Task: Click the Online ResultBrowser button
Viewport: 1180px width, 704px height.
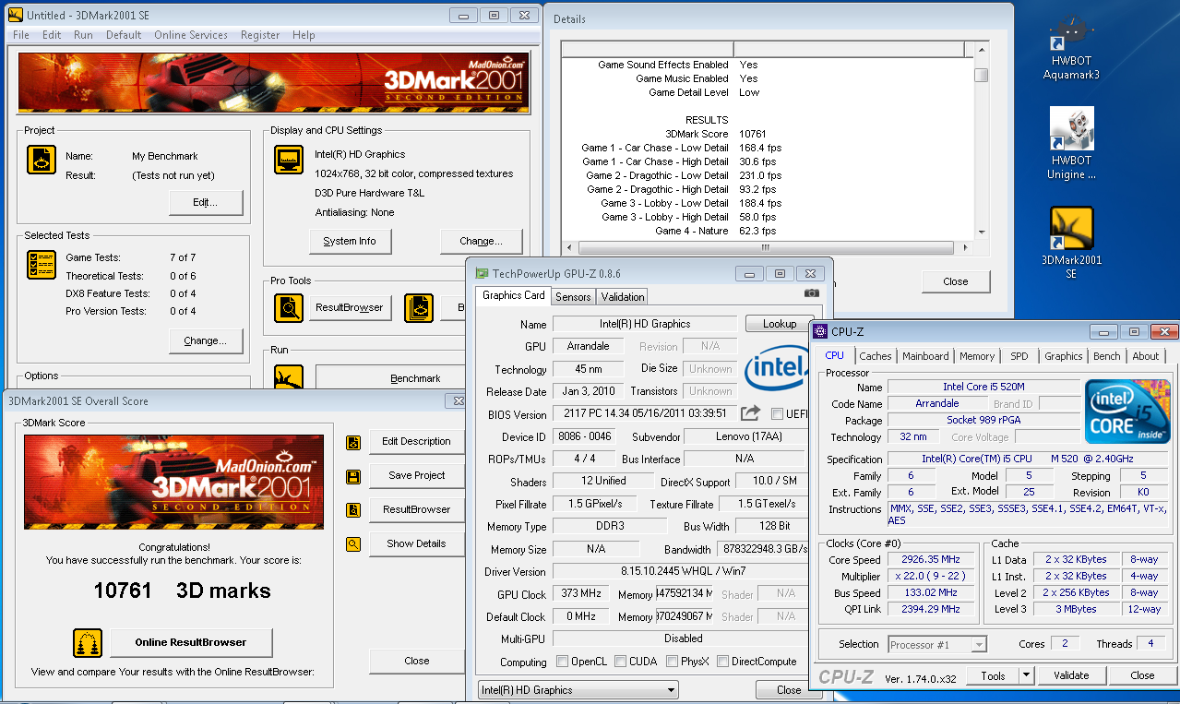Action: (191, 642)
